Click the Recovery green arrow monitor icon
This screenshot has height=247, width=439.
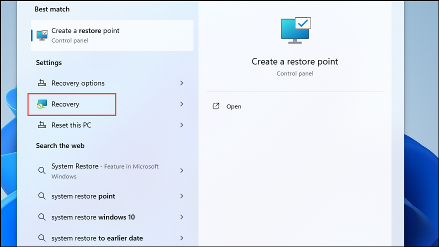[x=42, y=104]
